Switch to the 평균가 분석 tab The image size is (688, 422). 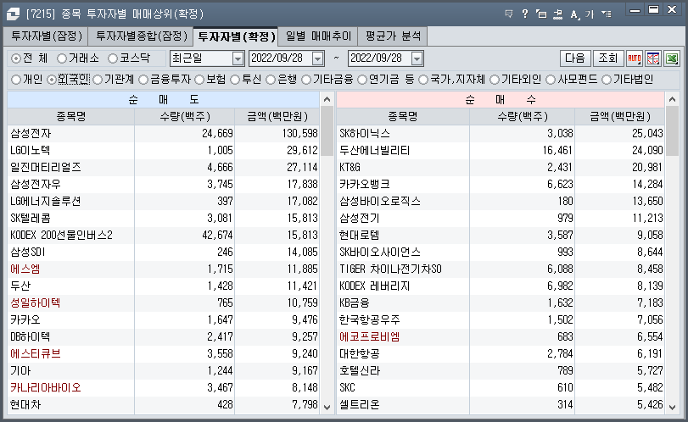coord(393,36)
